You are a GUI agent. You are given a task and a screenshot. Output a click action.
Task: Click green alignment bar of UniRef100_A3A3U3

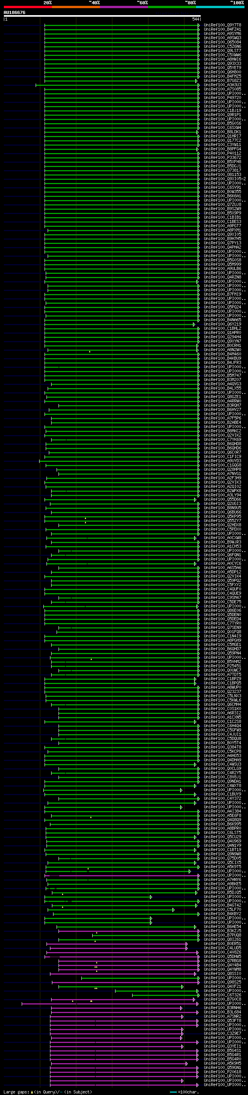pyautogui.click(x=117, y=85)
